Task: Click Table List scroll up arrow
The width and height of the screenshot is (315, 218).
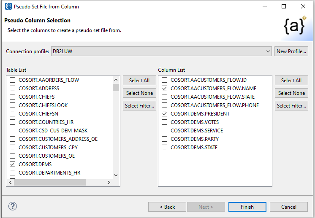Action: pyautogui.click(x=116, y=80)
